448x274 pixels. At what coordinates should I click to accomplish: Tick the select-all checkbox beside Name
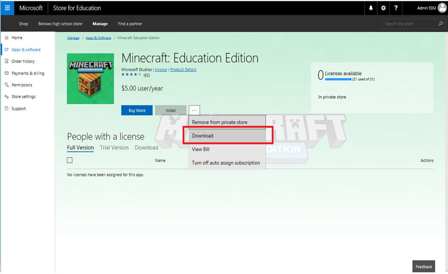click(x=70, y=160)
